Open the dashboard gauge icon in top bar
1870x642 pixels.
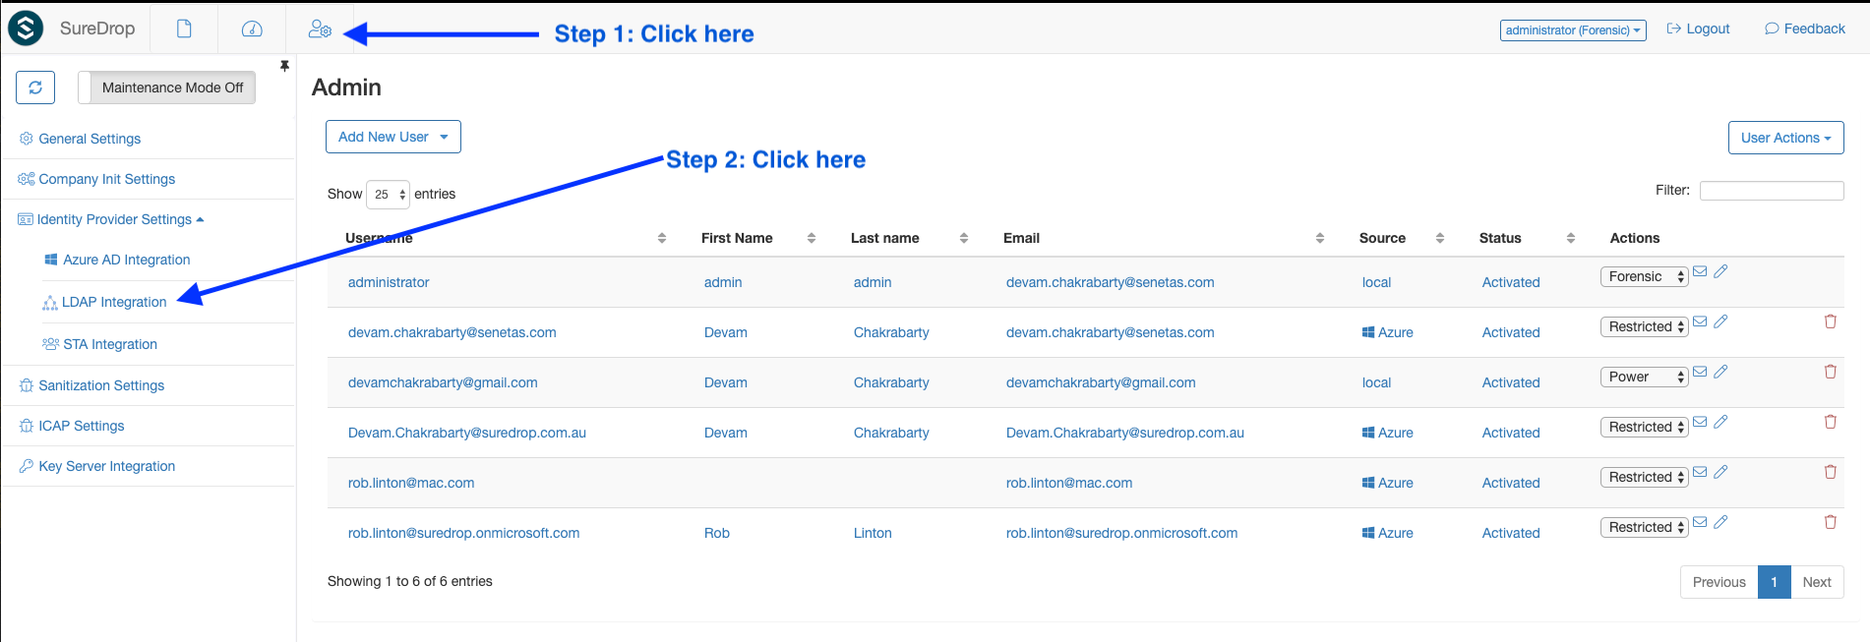coord(252,29)
